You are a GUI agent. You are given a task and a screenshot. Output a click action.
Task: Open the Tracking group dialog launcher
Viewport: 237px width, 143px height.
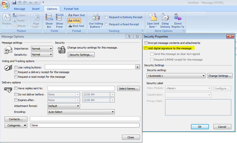click(142, 31)
